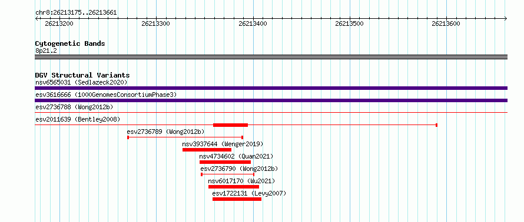
Task: Select the esv3616666 purple variant bar
Action: click(x=271, y=100)
